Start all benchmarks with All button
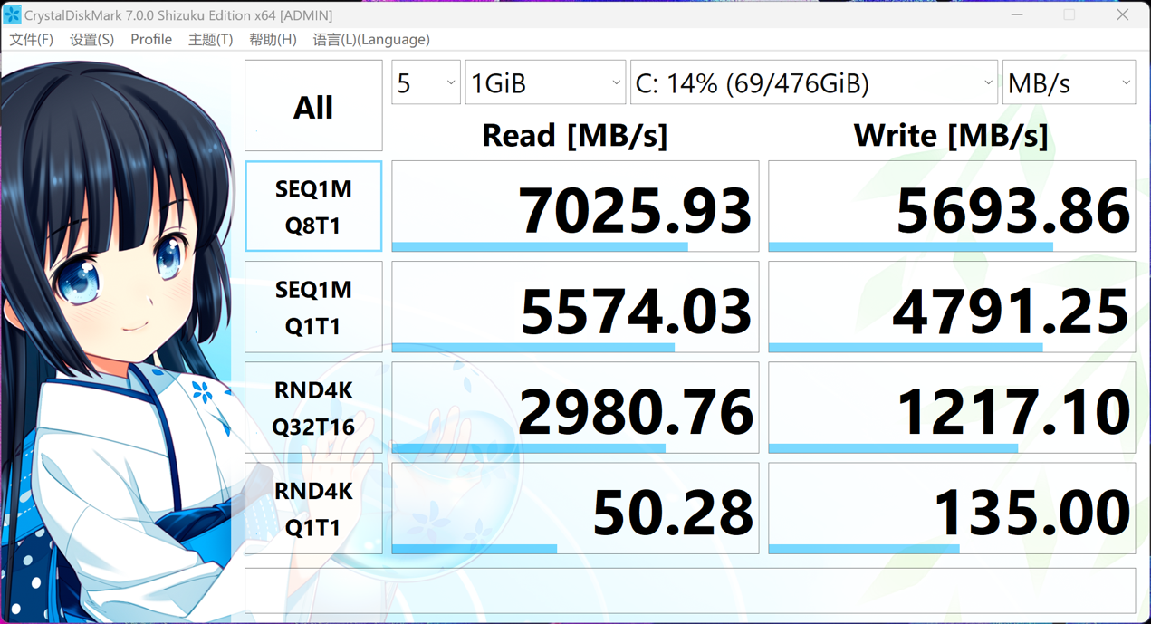The image size is (1151, 624). [x=313, y=106]
